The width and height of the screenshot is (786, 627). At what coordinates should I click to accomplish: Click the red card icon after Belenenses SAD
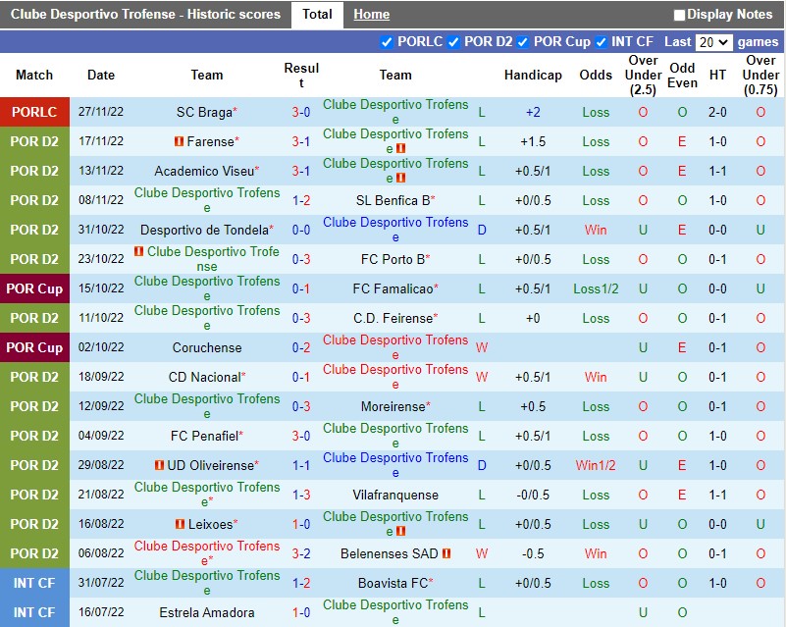pyautogui.click(x=446, y=553)
